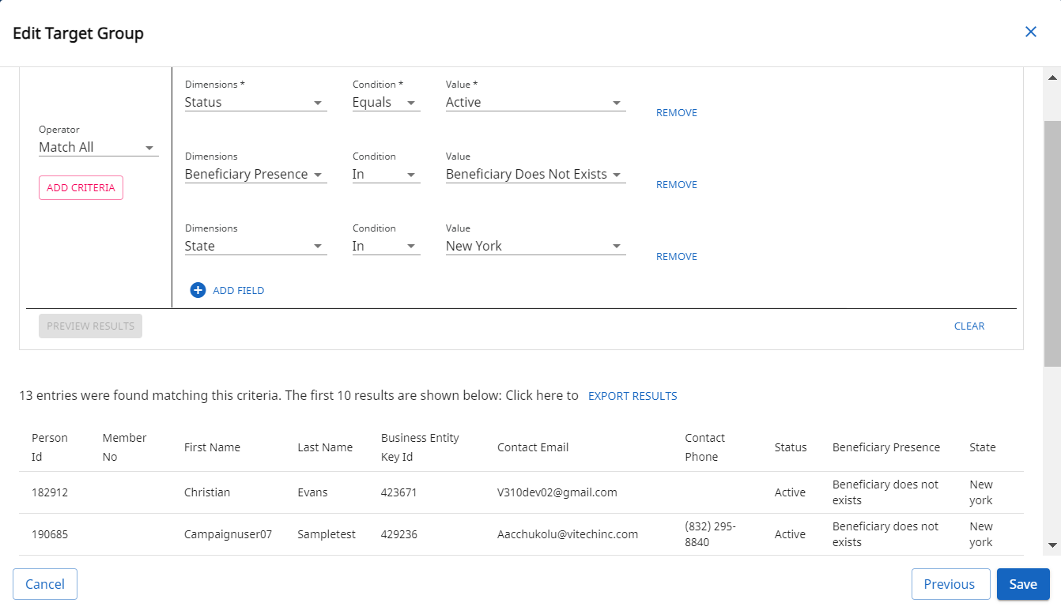
Task: Cancel editing the target group
Action: (45, 584)
